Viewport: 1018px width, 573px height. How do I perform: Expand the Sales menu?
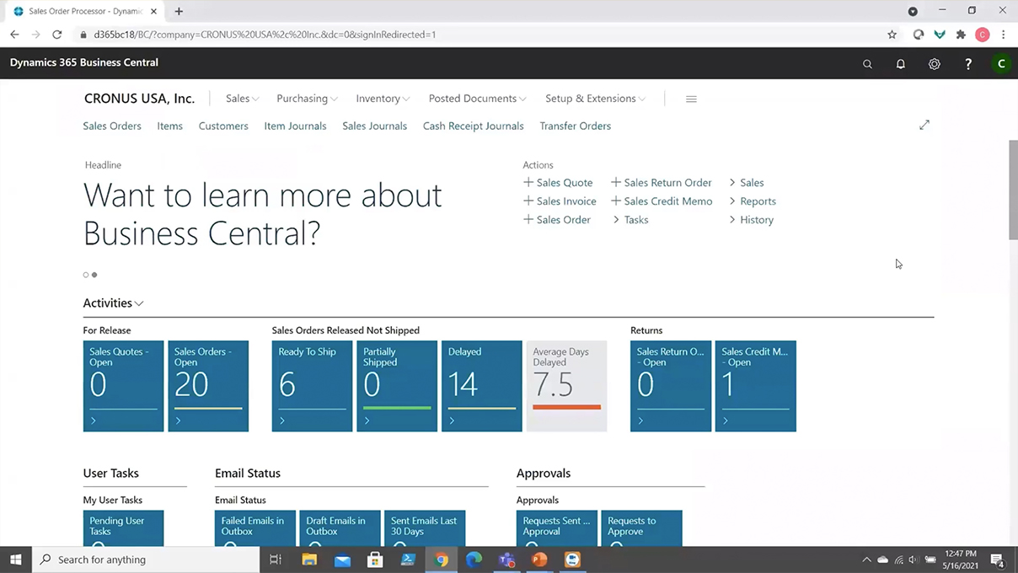[243, 99]
